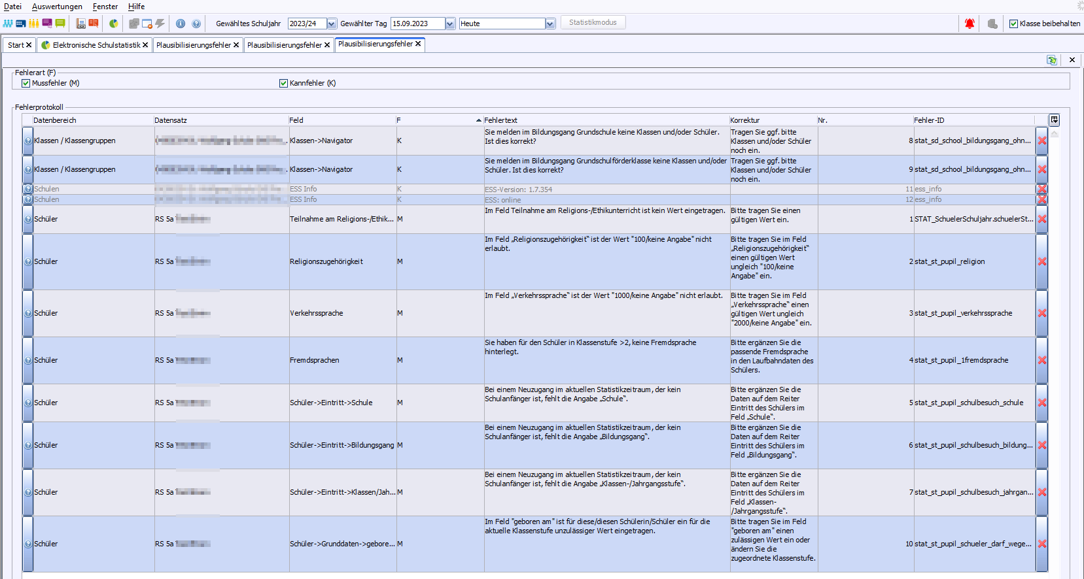The width and height of the screenshot is (1084, 579).
Task: Click the pie chart statistics toolbar icon
Action: 114,24
